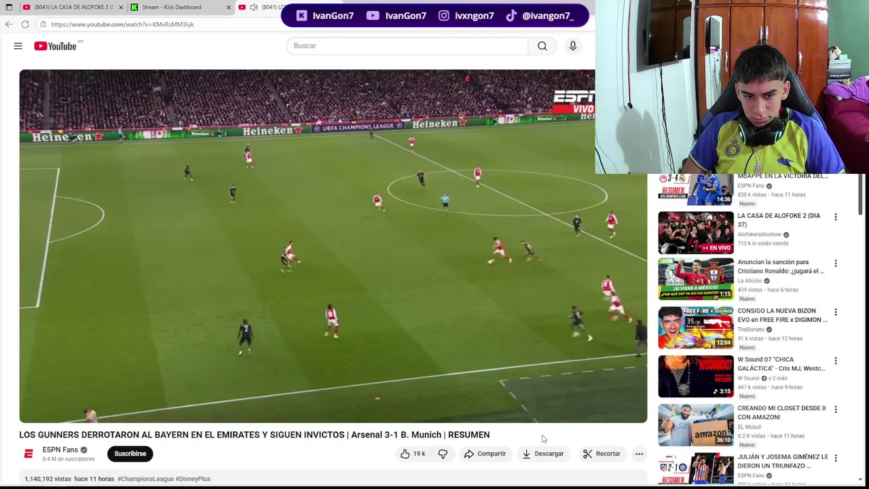Viewport: 869px width, 489px height.
Task: Open La Afición channel name
Action: [750, 280]
